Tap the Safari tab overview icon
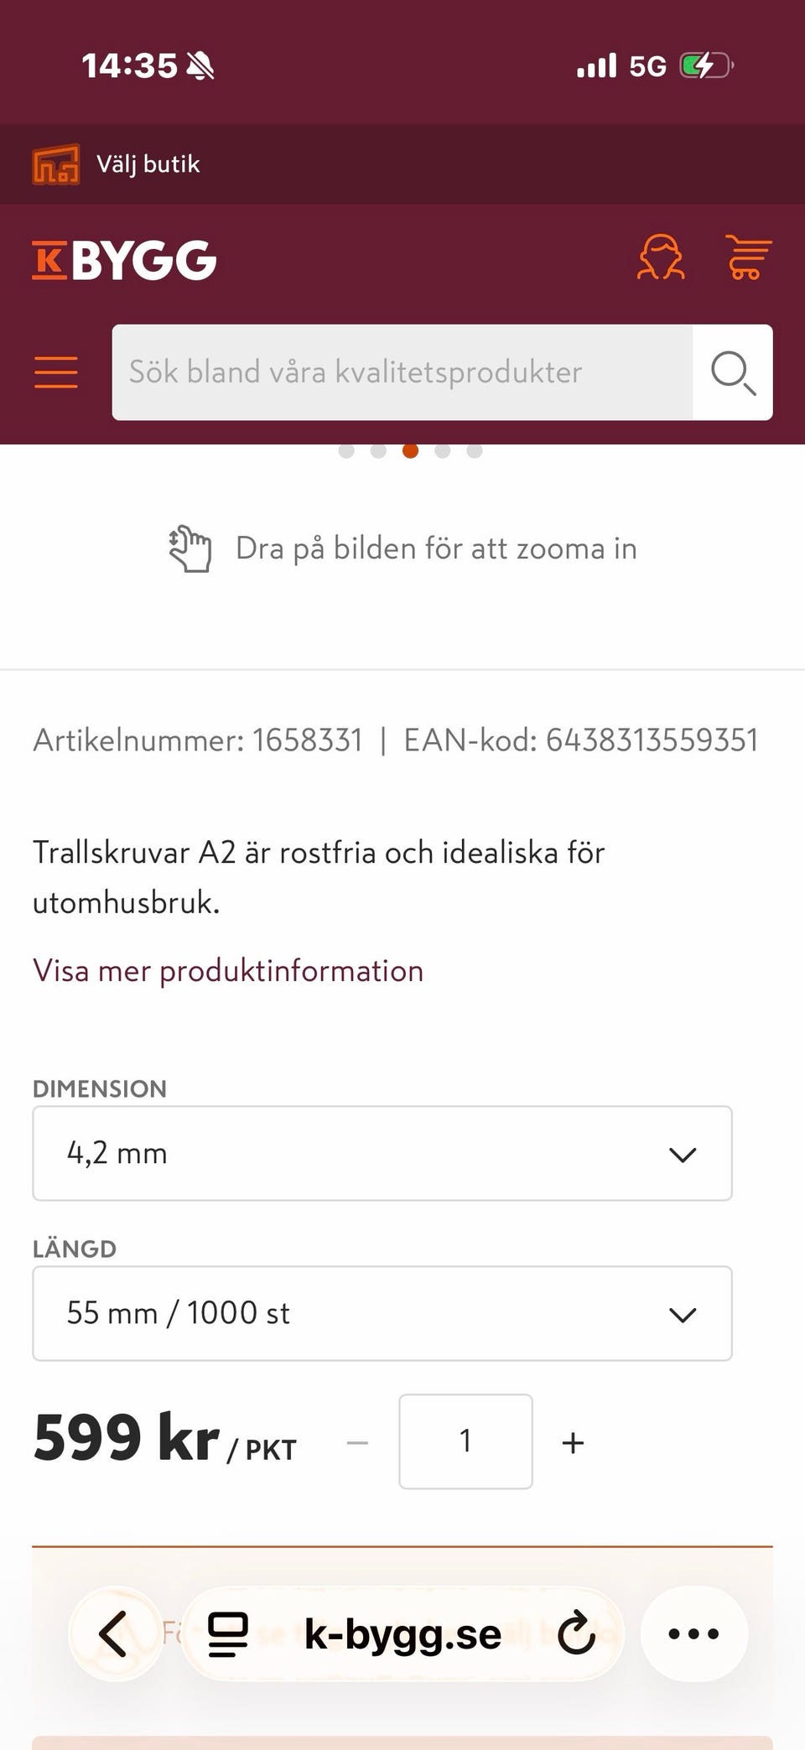Image resolution: width=805 pixels, height=1750 pixels. (226, 1633)
